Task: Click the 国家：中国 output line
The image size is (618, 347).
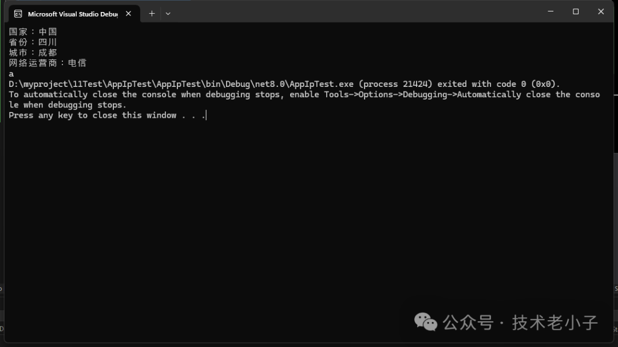Action: pyautogui.click(x=33, y=31)
